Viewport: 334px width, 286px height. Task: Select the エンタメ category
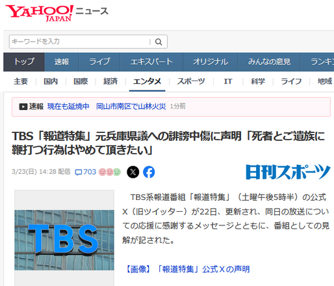(x=148, y=81)
